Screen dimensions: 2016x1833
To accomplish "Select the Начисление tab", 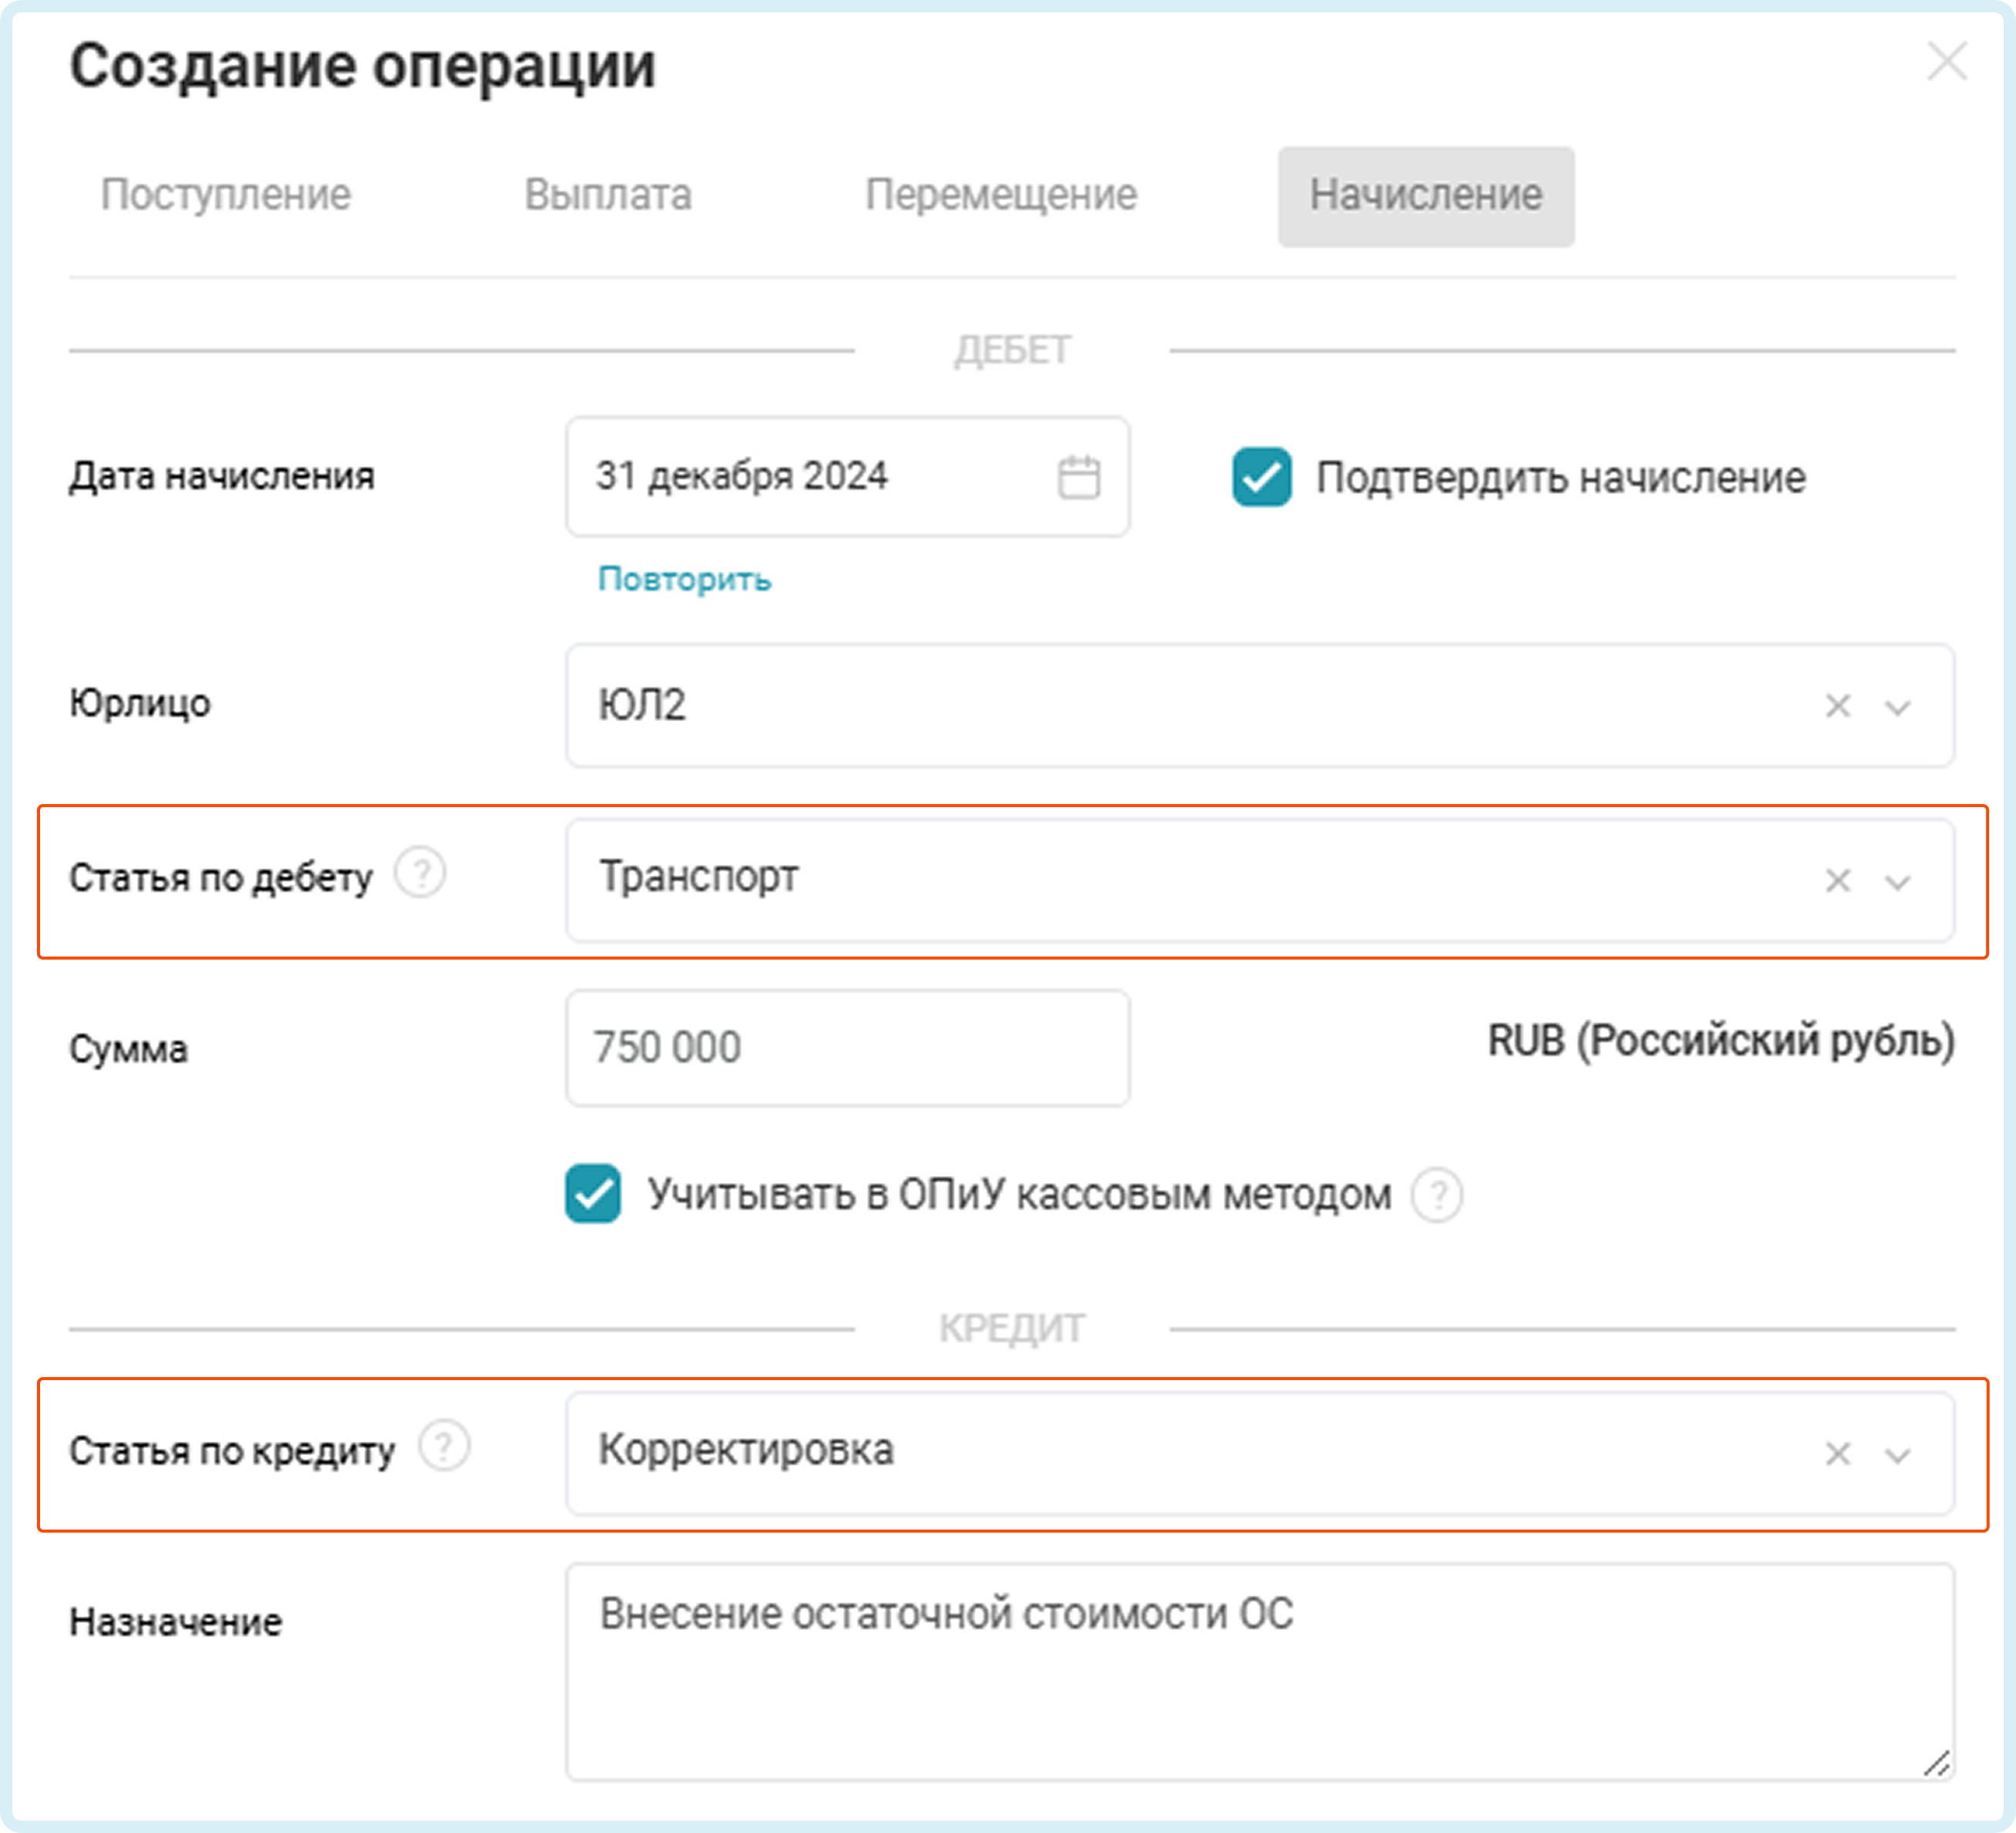I will click(1425, 195).
